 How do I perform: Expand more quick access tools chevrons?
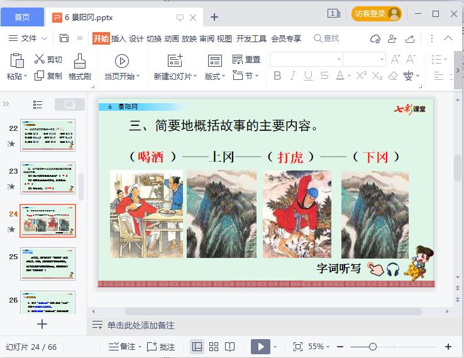[80, 38]
